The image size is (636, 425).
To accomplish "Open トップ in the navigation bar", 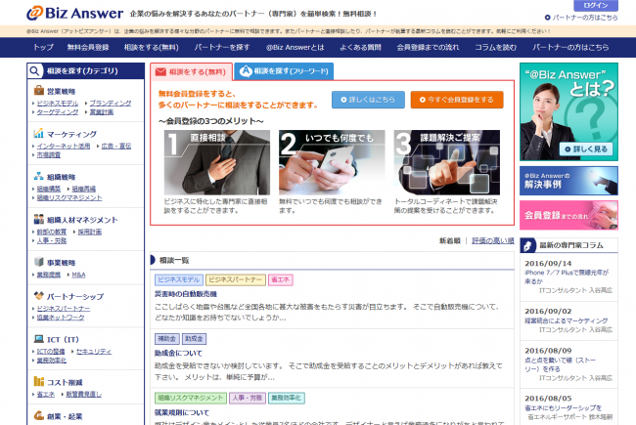I will coord(43,48).
